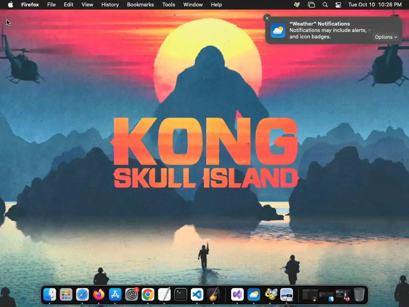
Task: Open Visual Studio Code in the Dock
Action: 197,295
